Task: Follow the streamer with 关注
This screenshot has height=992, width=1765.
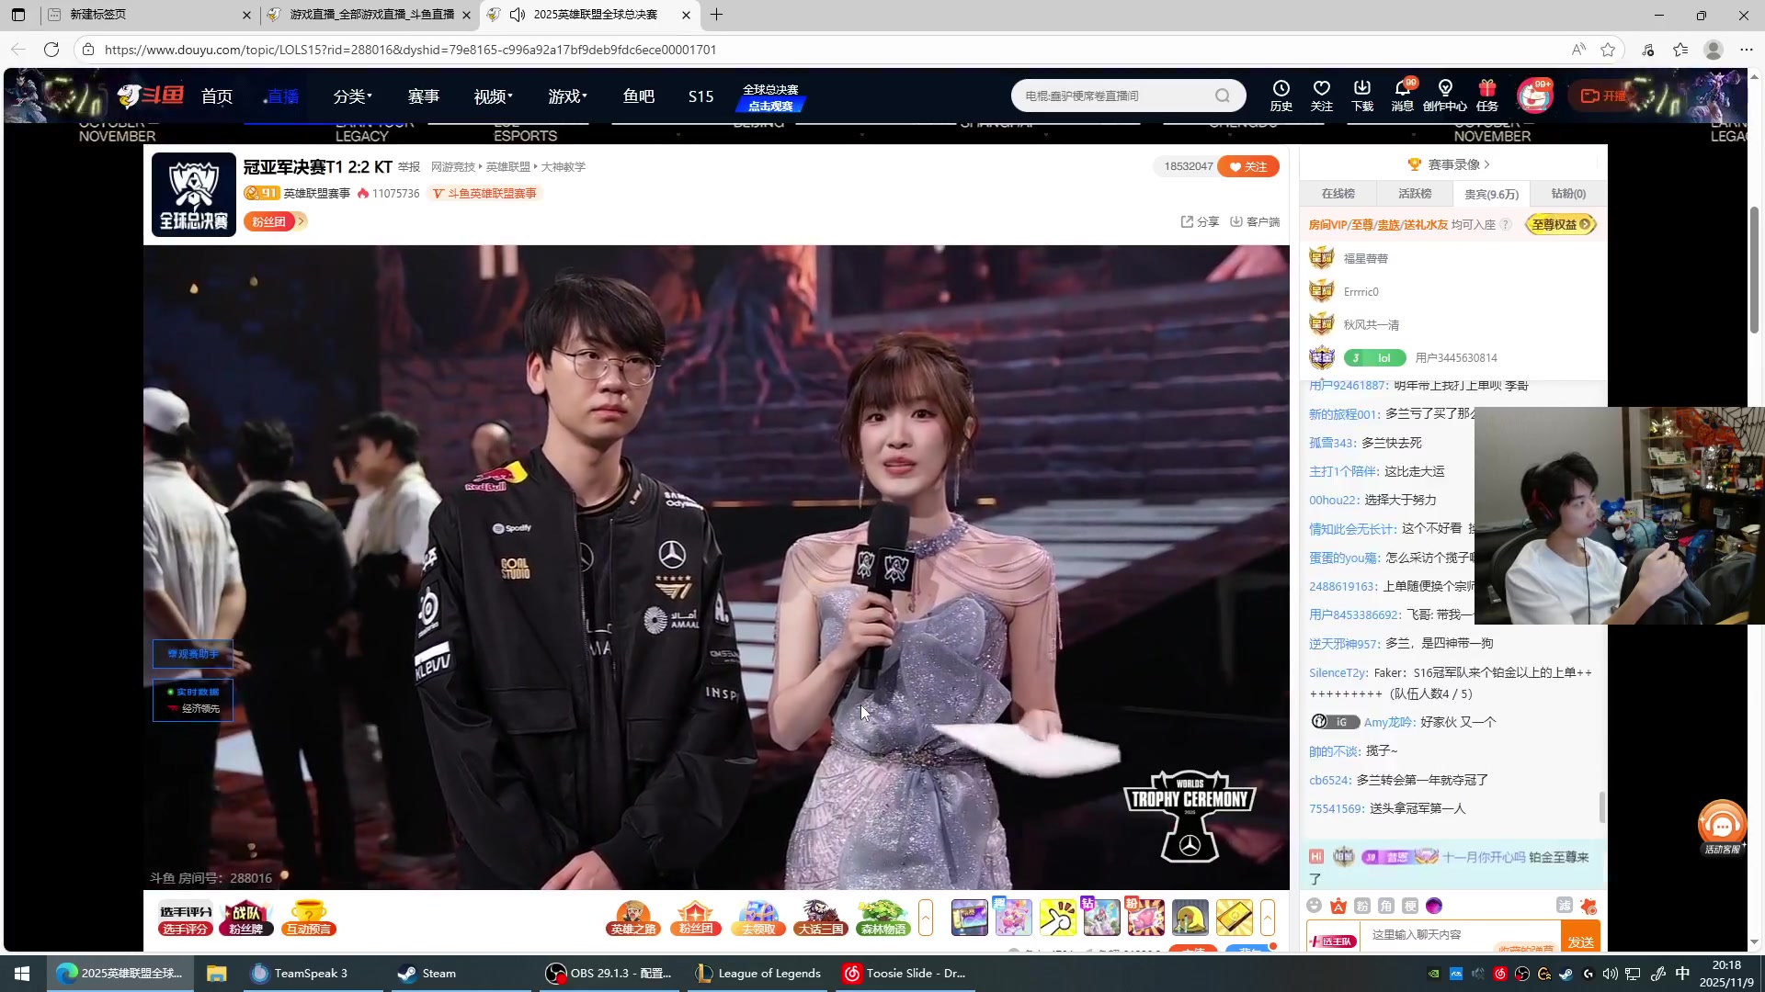Action: [x=1247, y=166]
